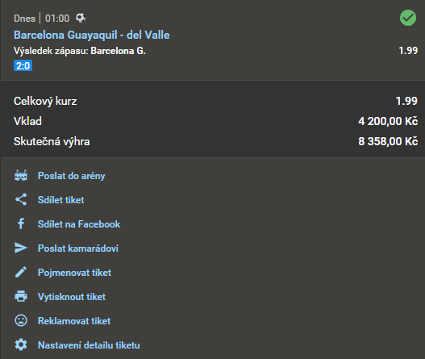The height and width of the screenshot is (359, 425).
Task: Click the stadium arena icon
Action: click(x=21, y=175)
